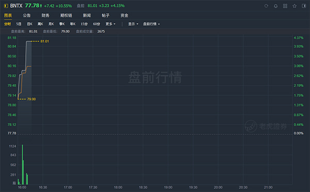Click the 81.01 high marker on chart
310x192 pixels.
coord(44,41)
